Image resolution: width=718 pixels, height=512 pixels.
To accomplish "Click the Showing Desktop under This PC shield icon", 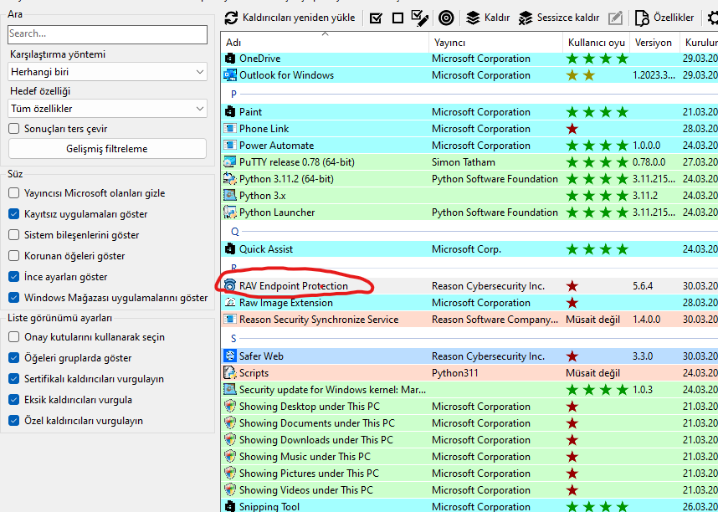I will pyautogui.click(x=230, y=407).
